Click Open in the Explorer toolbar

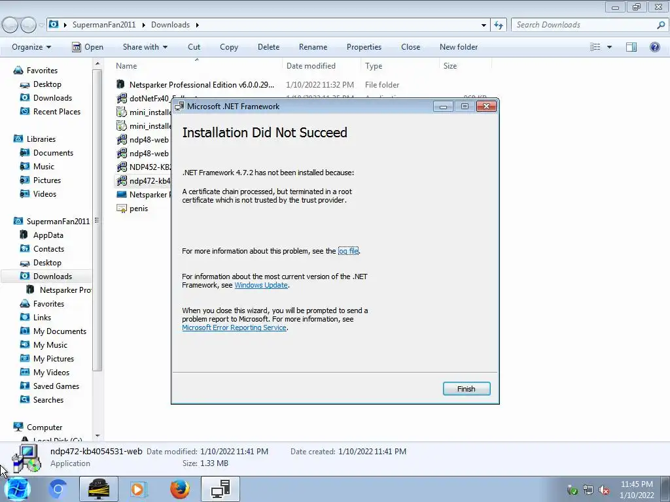click(x=88, y=47)
